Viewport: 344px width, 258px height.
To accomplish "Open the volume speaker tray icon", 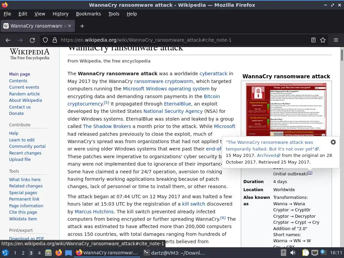I will pyautogui.click(x=293, y=253).
